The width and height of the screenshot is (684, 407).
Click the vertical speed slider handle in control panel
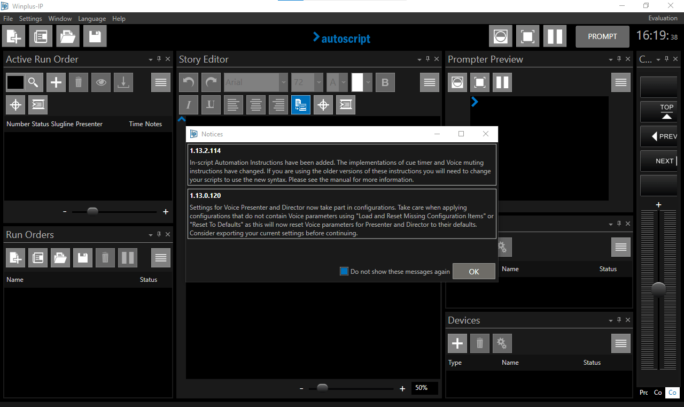coord(658,289)
